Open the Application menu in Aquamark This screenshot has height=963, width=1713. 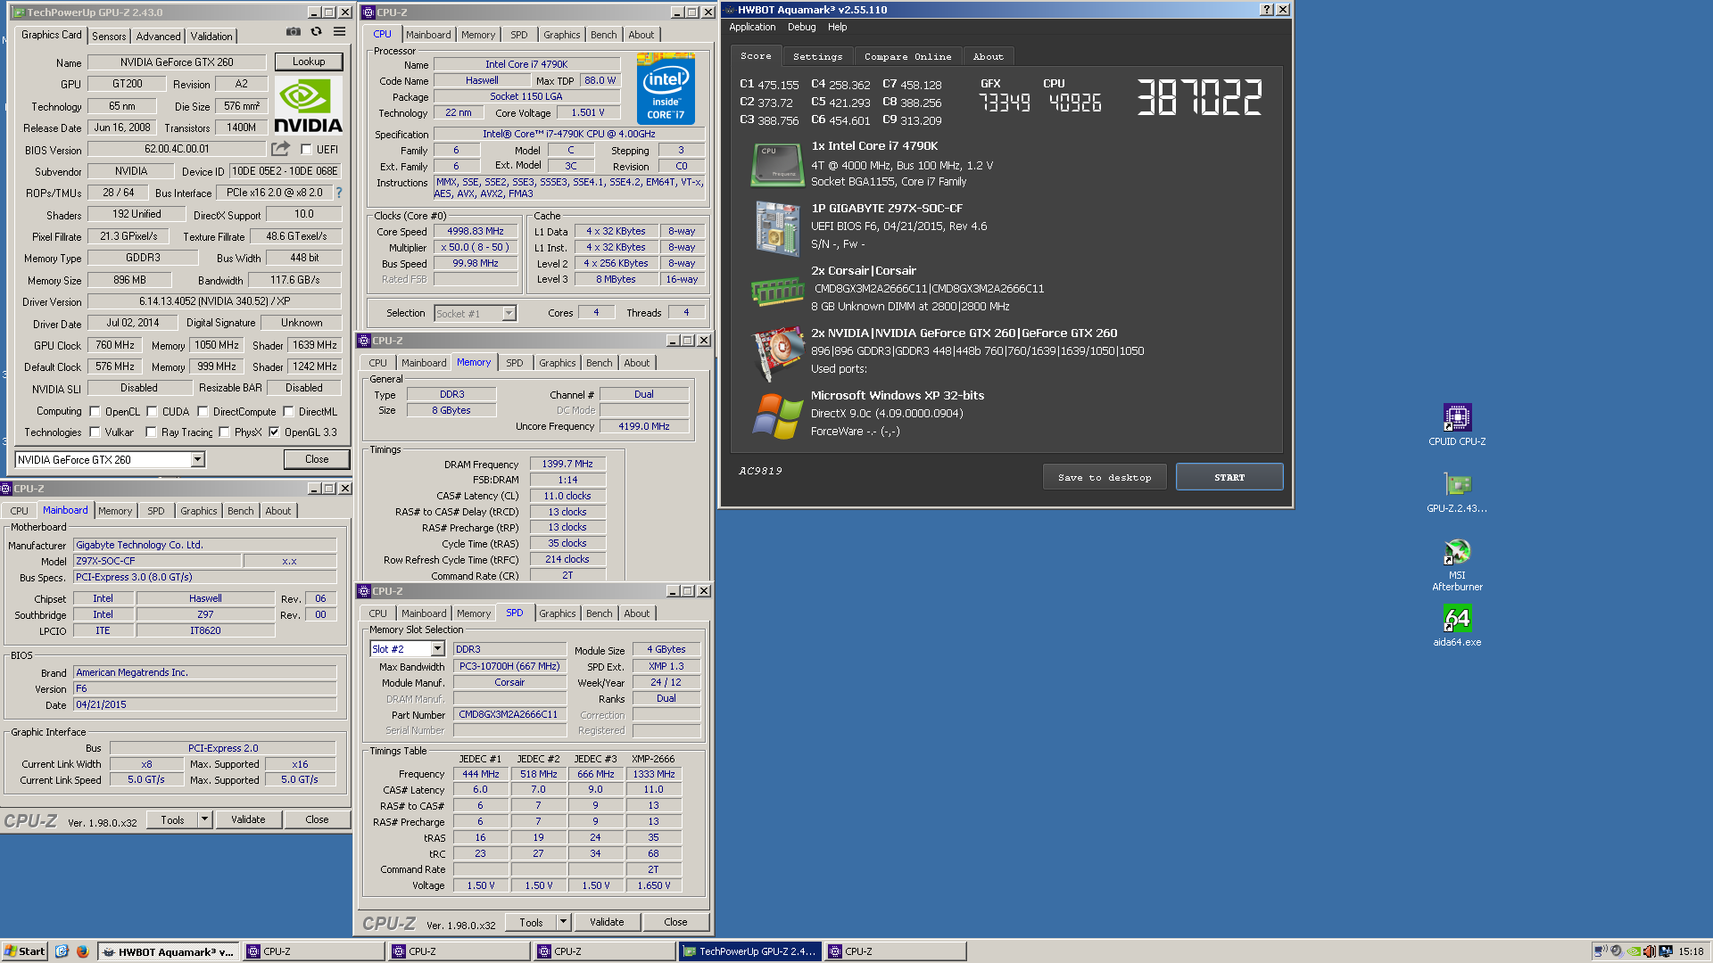[752, 28]
